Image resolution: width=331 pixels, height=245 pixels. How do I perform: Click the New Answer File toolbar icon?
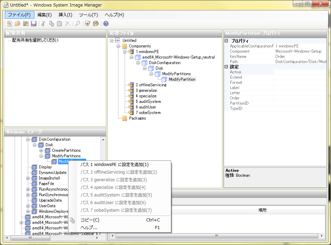(9, 24)
